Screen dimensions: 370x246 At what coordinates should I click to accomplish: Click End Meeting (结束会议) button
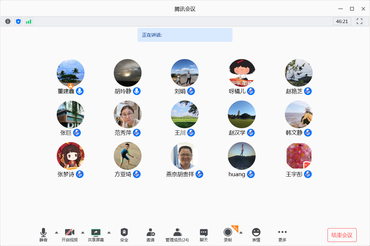click(x=342, y=235)
